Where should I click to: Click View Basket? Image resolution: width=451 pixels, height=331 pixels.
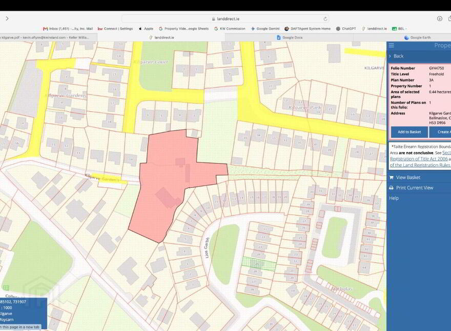click(x=408, y=178)
